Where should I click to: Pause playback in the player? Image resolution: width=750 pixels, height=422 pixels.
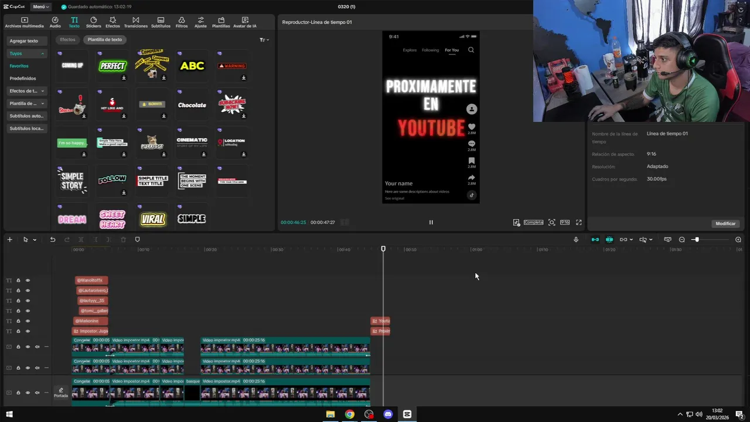[431, 222]
